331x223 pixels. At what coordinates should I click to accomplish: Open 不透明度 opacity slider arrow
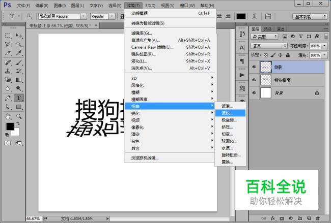tap(324, 46)
